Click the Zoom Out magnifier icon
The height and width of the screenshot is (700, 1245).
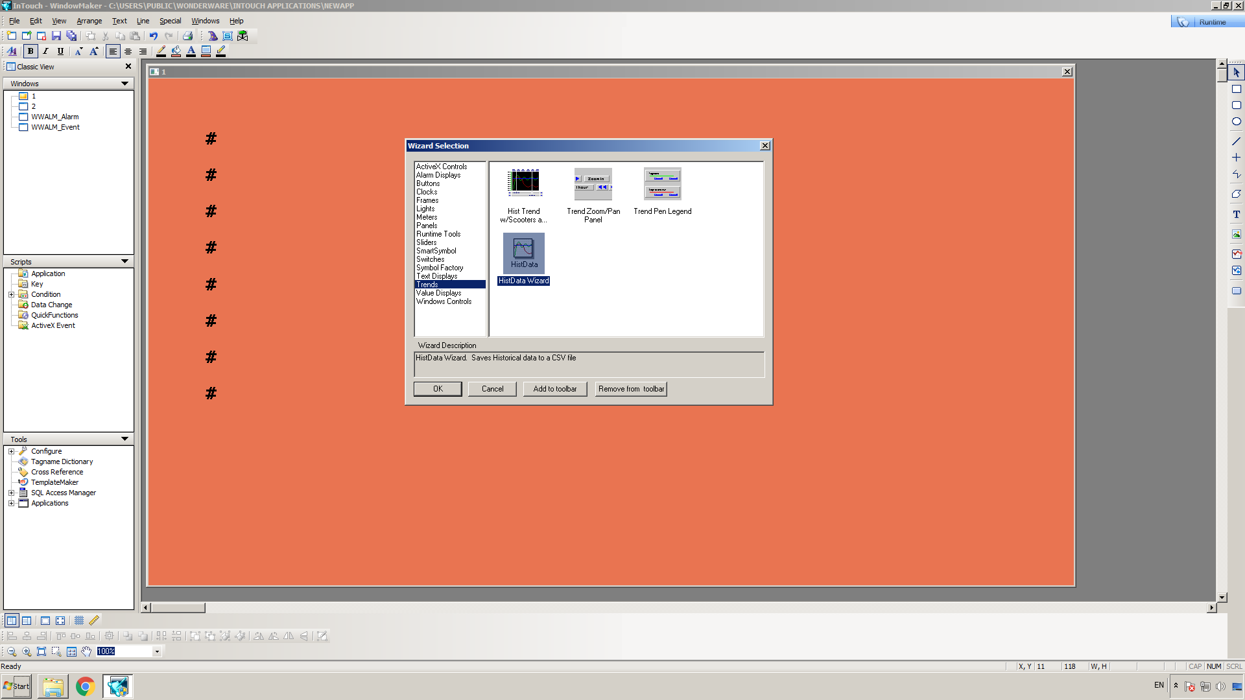coord(12,651)
